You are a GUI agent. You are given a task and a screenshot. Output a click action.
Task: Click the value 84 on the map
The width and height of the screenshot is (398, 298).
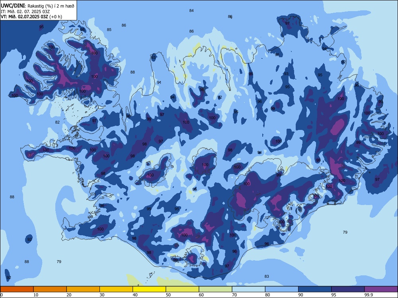(x=191, y=10)
